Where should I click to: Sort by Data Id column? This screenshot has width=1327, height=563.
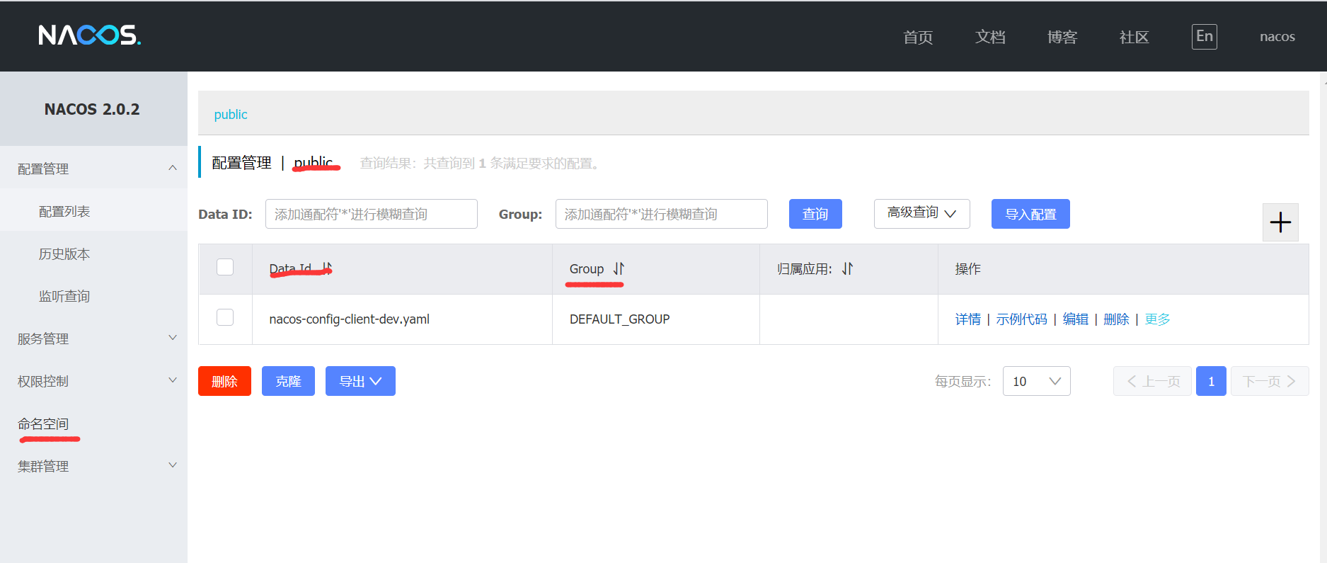[327, 268]
